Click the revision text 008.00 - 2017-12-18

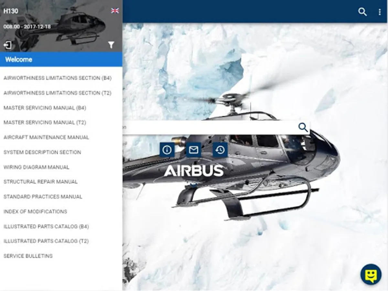point(27,27)
